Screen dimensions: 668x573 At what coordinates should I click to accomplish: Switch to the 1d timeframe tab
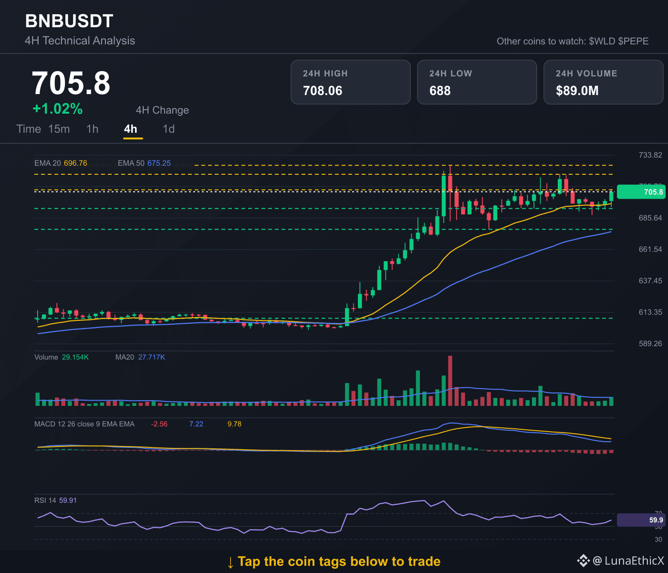[169, 129]
